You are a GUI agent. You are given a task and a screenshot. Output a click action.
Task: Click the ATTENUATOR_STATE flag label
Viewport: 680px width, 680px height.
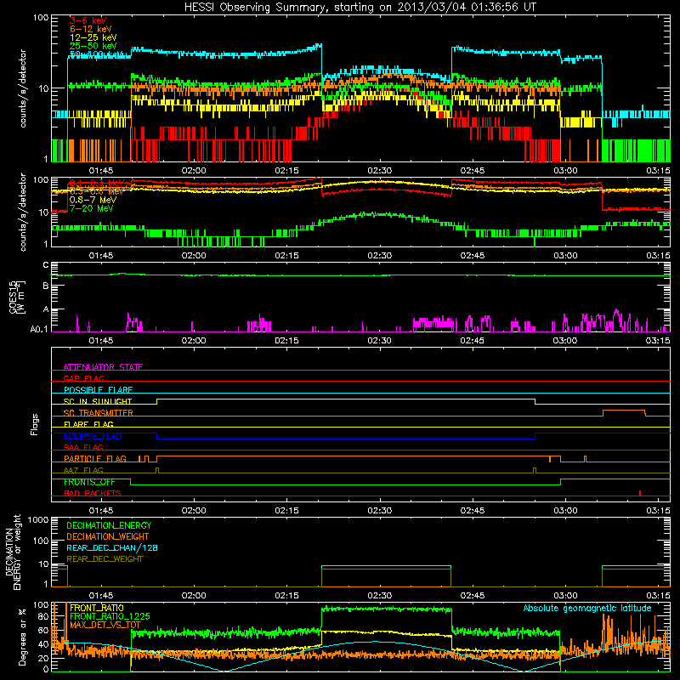coord(103,367)
